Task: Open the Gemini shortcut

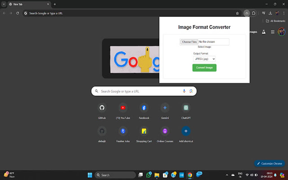Action: tap(165, 107)
